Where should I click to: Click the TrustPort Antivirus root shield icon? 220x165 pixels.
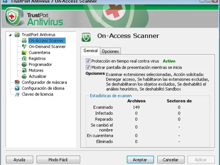[17, 35]
